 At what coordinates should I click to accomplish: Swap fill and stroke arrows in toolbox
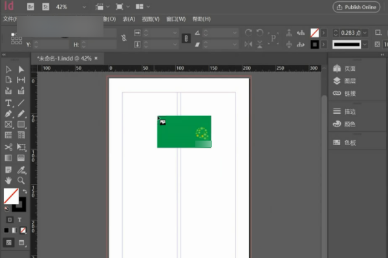(24, 192)
